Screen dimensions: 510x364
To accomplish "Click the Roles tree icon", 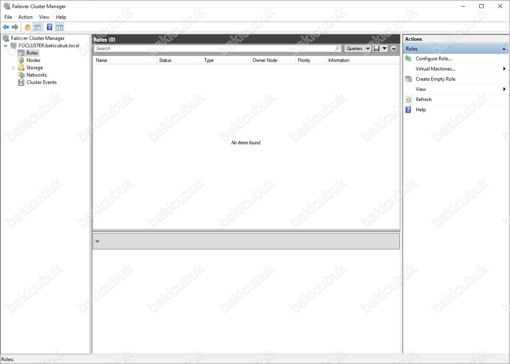I will 21,53.
